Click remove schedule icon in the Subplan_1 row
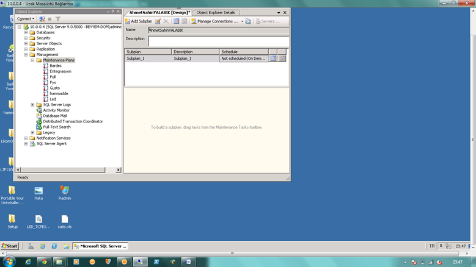This screenshot has width=476, height=267. pos(282,59)
